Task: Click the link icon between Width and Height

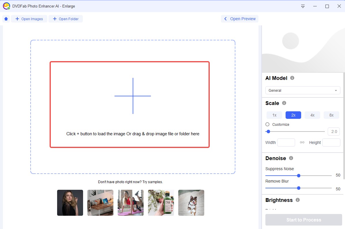Action: click(302, 142)
